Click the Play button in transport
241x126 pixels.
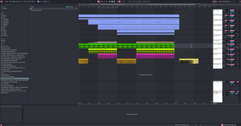point(110,1)
